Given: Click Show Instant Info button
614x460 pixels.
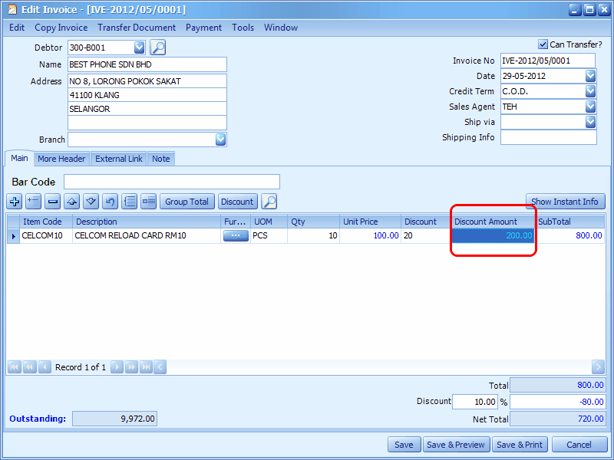Looking at the screenshot, I should [x=565, y=202].
